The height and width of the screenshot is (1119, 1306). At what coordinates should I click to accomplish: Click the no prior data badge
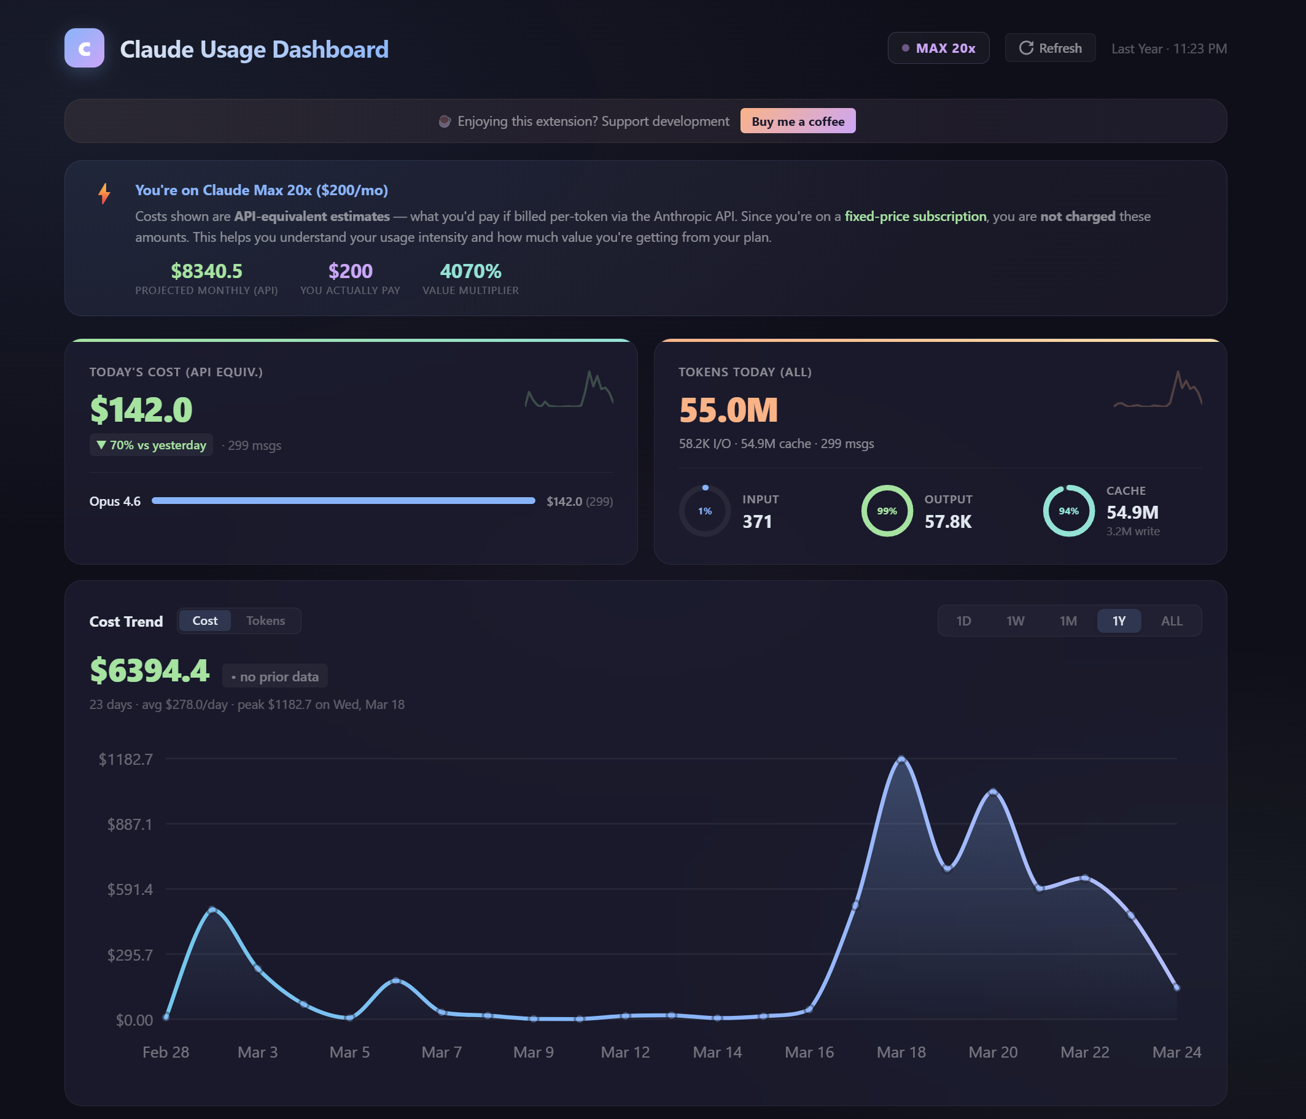coord(275,676)
